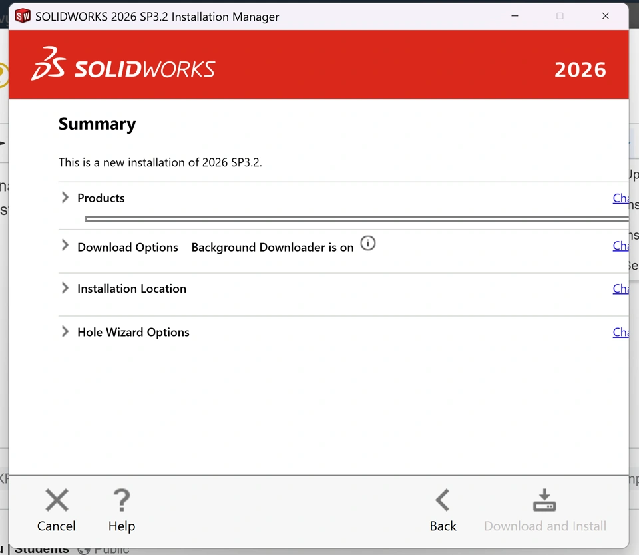
Task: Expand the Hole Wizard Options chevron
Action: click(65, 331)
